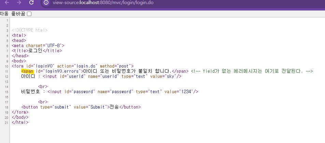Click the error message 아이디 또는 비밀번호가 불일치 합니다.
Image resolution: width=325 pixels, height=143 pixels.
pos(128,71)
